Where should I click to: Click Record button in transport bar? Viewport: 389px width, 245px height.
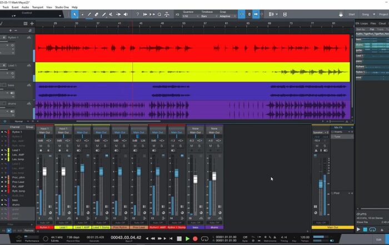tap(195, 238)
